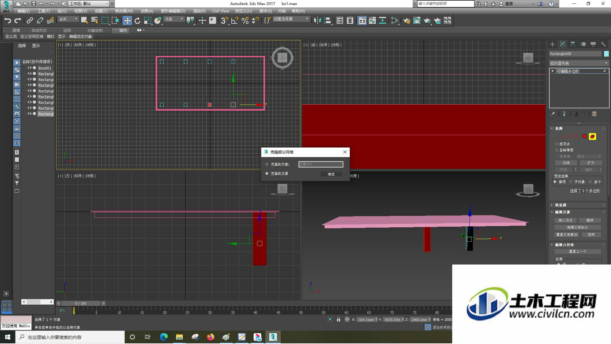Select the Clone To Object radio button
611x344 pixels.
pyautogui.click(x=267, y=164)
